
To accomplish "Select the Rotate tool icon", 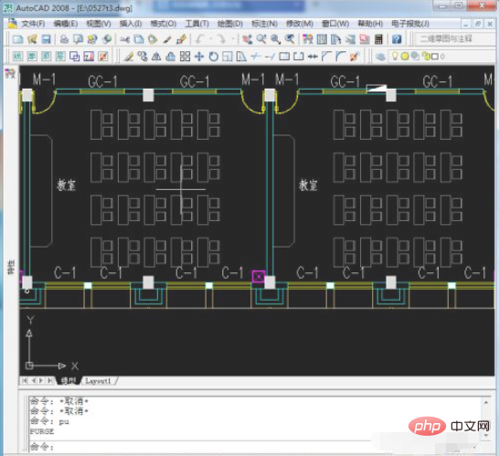I will pyautogui.click(x=214, y=57).
